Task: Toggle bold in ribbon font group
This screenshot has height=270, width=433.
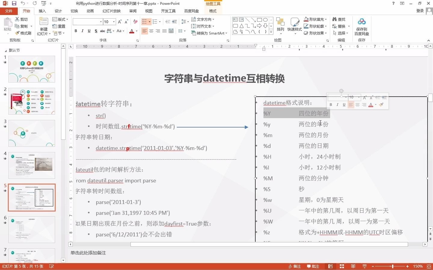Action: pos(76,31)
